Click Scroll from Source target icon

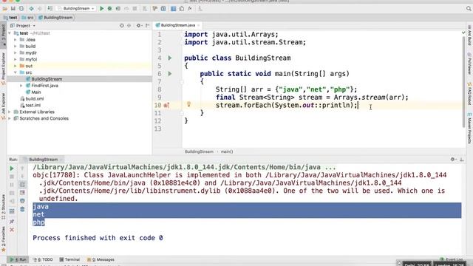[121, 26]
